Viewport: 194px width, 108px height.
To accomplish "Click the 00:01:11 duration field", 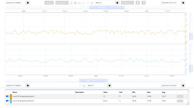I will [x=97, y=85].
